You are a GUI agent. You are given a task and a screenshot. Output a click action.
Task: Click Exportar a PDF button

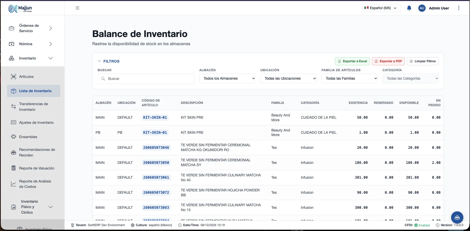(388, 61)
